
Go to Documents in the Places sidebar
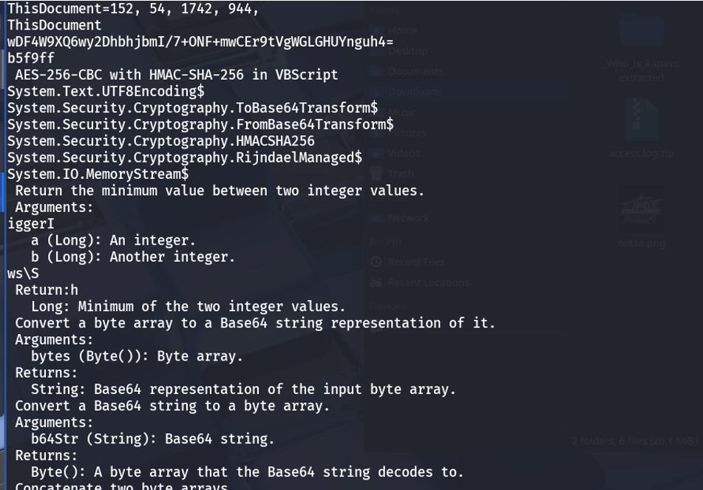click(x=415, y=71)
